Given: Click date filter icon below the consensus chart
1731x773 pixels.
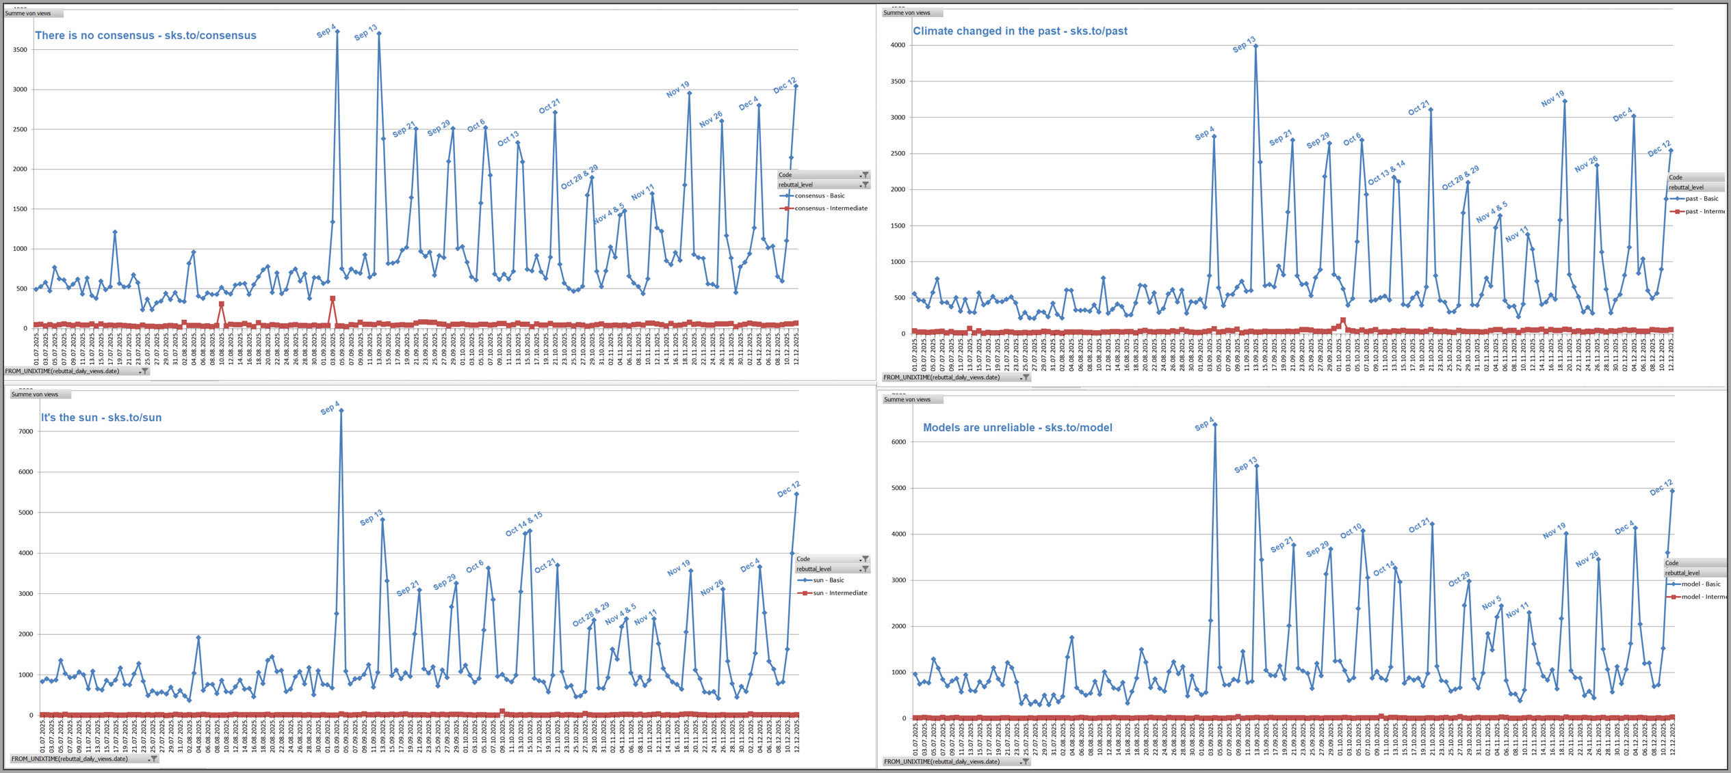Looking at the screenshot, I should (144, 371).
